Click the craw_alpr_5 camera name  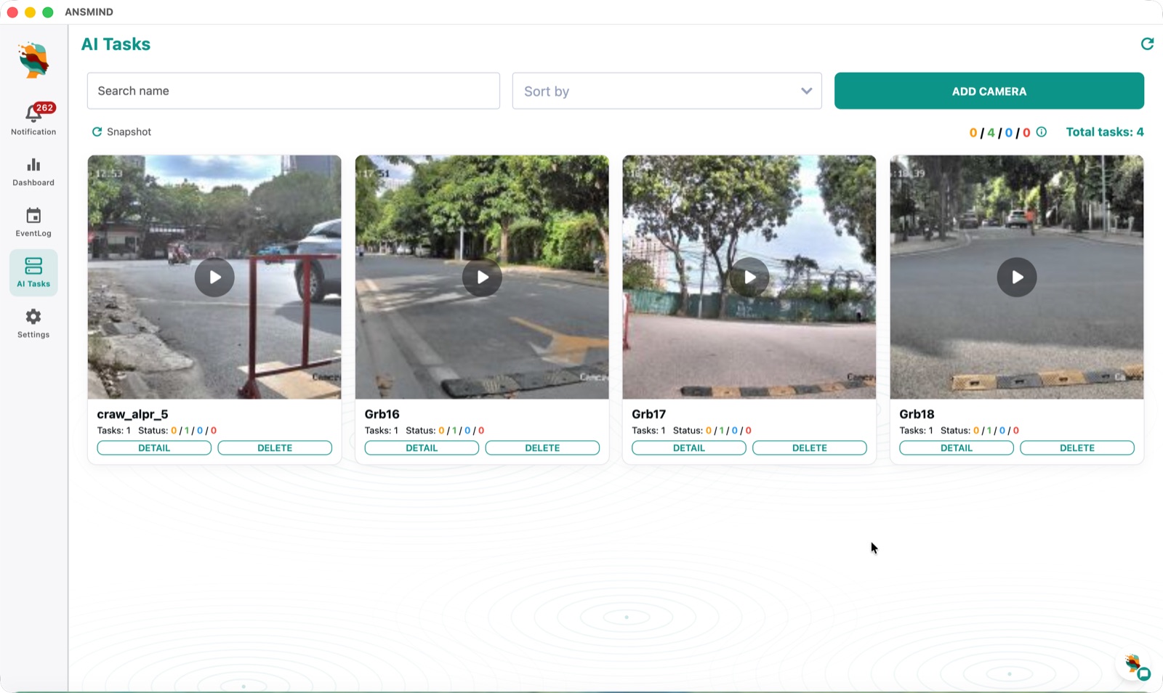pyautogui.click(x=132, y=414)
